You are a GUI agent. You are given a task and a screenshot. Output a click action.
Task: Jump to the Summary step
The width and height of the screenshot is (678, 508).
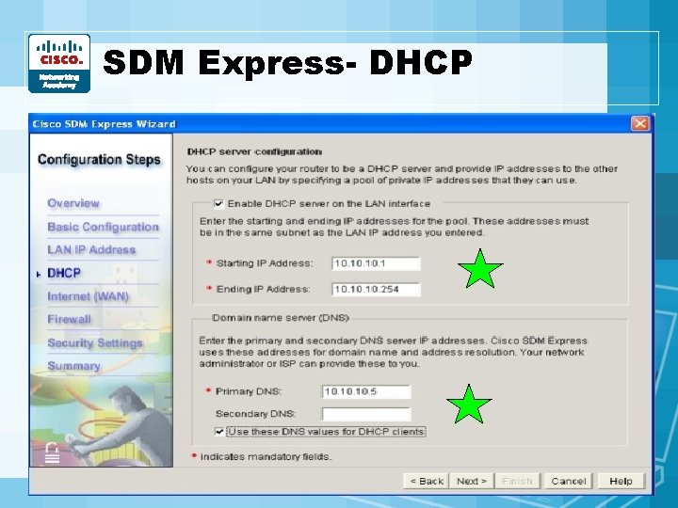tap(73, 366)
